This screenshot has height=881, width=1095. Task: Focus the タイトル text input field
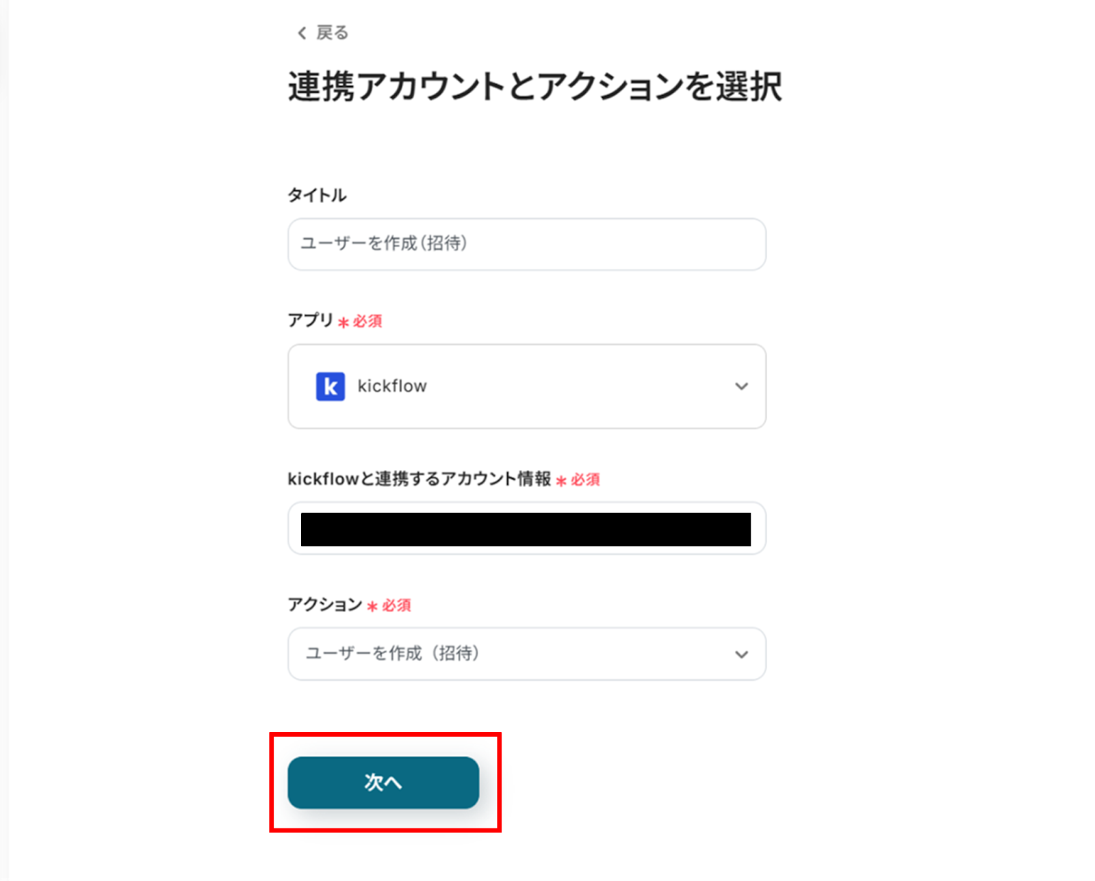coord(526,244)
